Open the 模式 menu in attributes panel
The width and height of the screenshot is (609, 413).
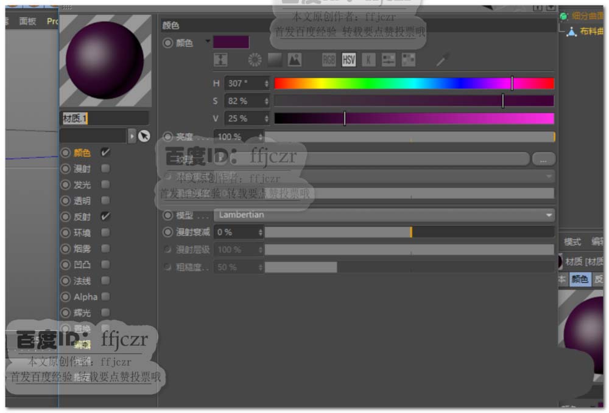[x=572, y=242]
